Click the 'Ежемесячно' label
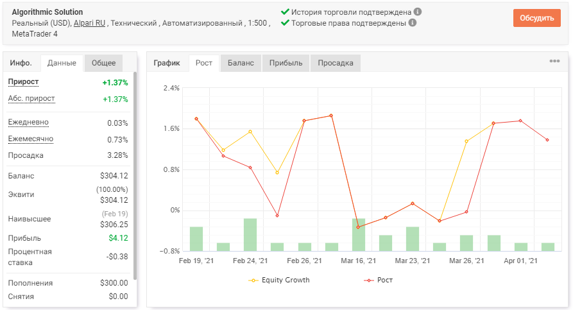The width and height of the screenshot is (573, 310). (31, 139)
